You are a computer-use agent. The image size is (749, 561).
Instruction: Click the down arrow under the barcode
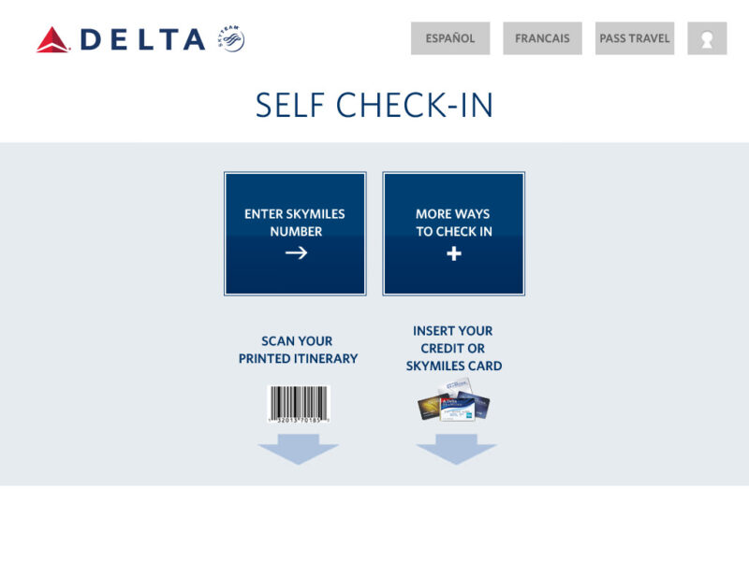[x=299, y=449]
